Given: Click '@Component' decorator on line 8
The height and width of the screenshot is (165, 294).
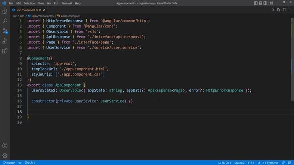Looking at the screenshot, I should click(38, 58).
